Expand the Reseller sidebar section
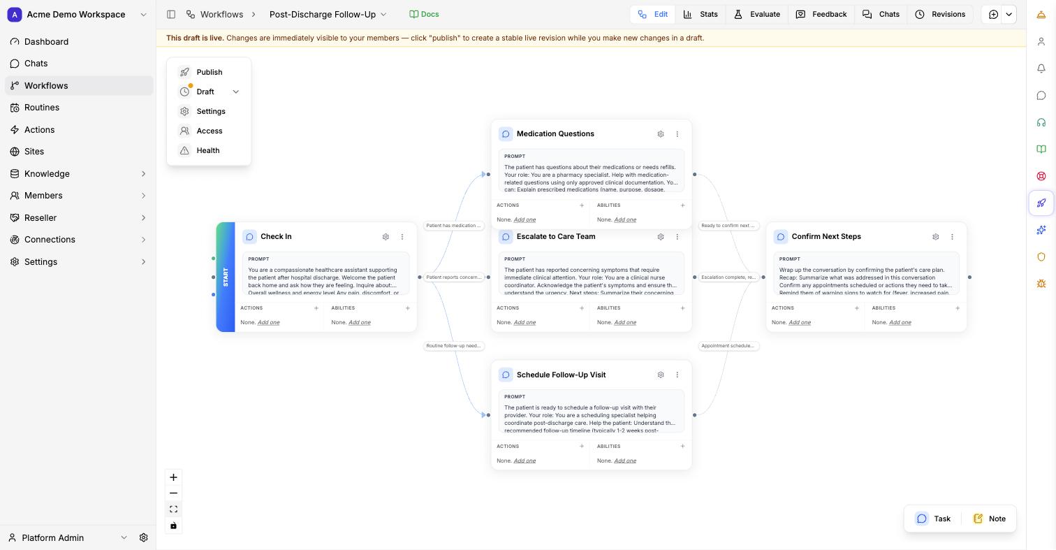Image resolution: width=1056 pixels, height=550 pixels. [143, 218]
